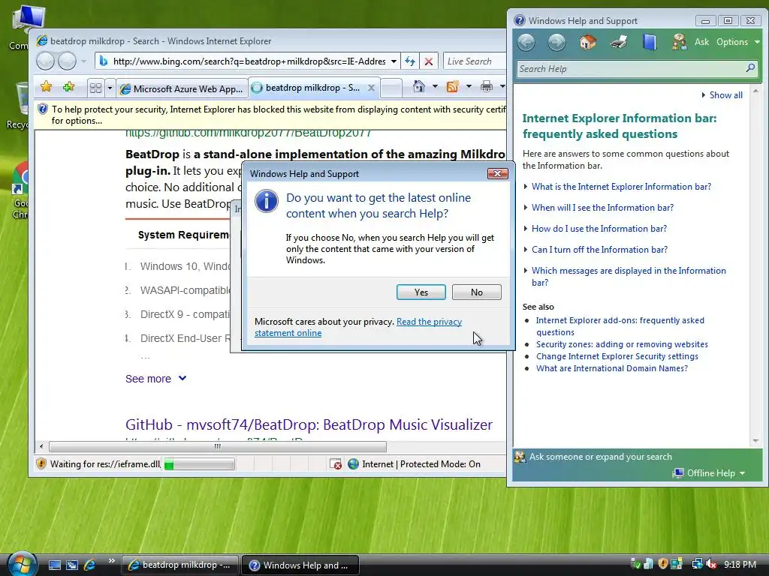Screen dimensions: 769x576
Task: Click the information bar shield icon
Action: coord(43,109)
